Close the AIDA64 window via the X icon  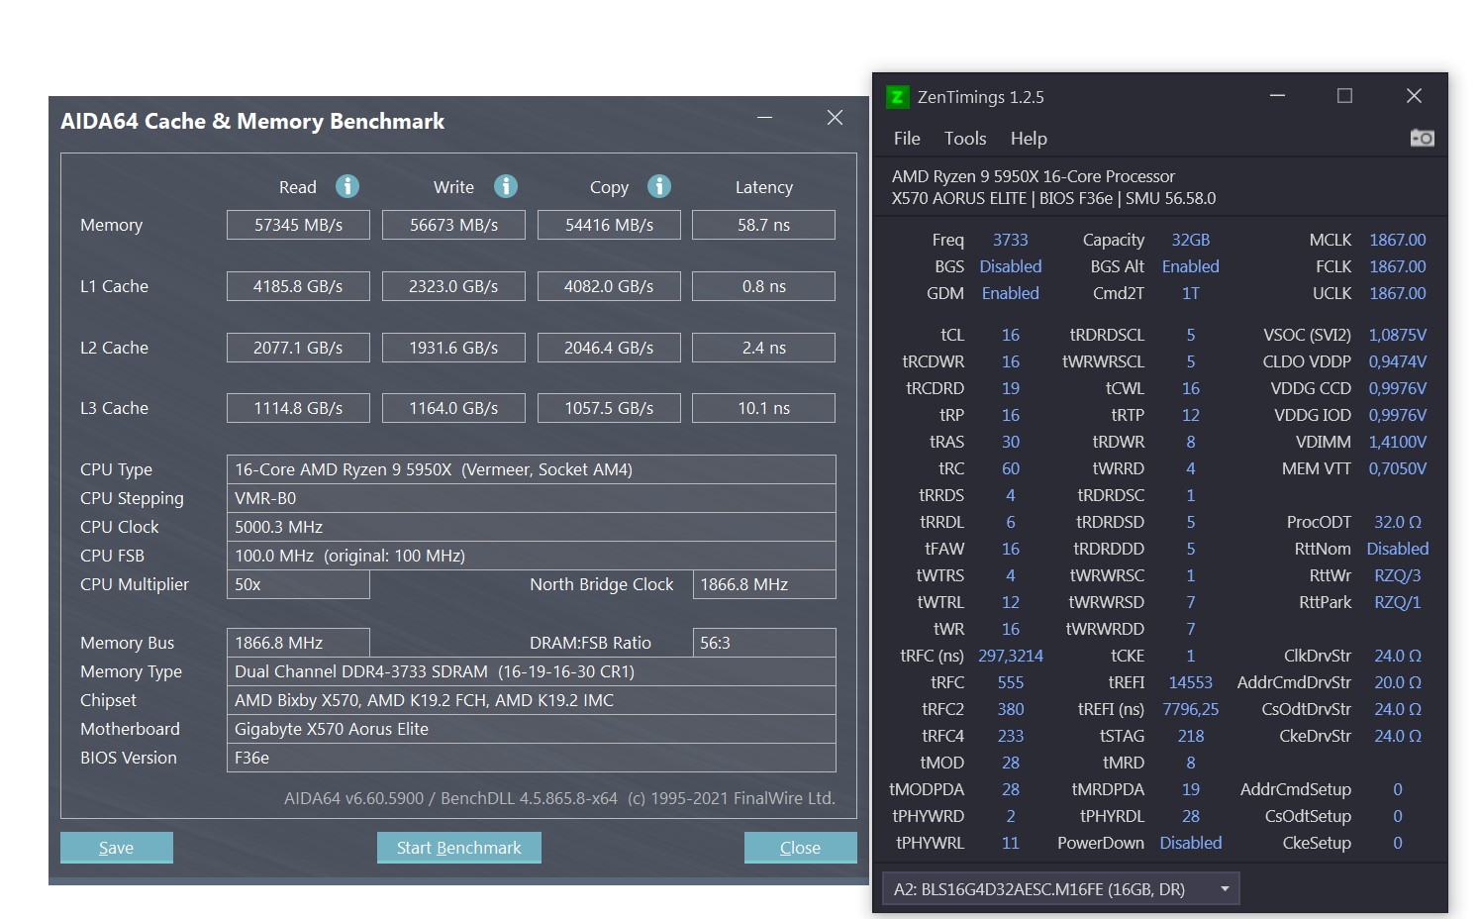[835, 117]
